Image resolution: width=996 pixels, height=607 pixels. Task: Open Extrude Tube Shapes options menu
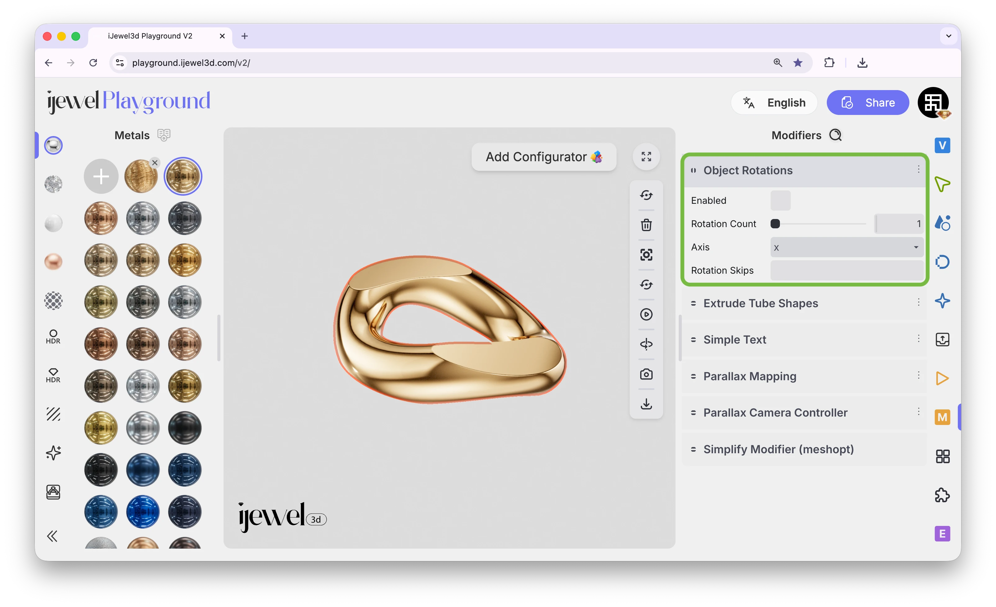click(918, 303)
